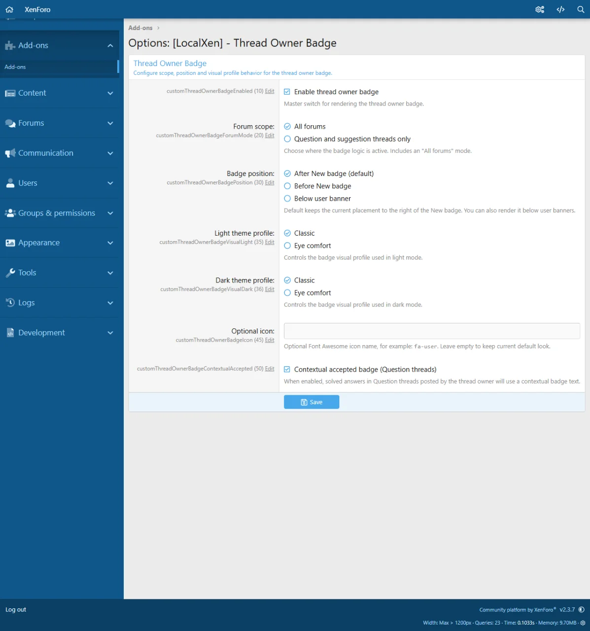Click the Forums chat bubbles icon
Viewport: 590px width, 631px height.
click(10, 123)
